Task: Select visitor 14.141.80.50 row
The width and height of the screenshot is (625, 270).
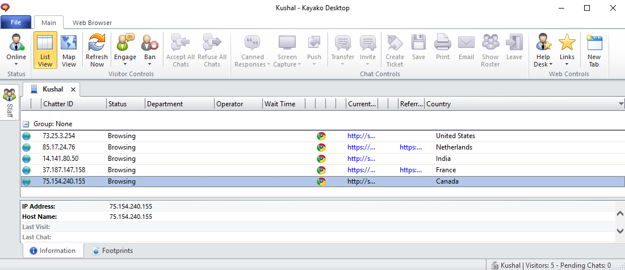Action: pyautogui.click(x=322, y=159)
